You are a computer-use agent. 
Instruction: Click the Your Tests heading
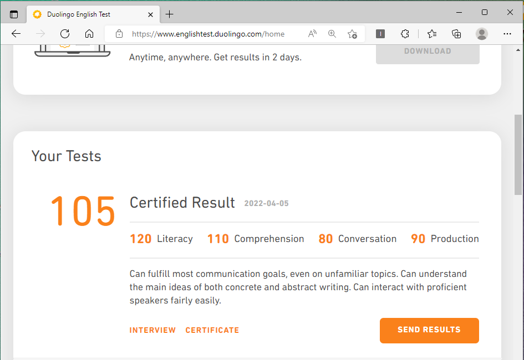point(66,156)
